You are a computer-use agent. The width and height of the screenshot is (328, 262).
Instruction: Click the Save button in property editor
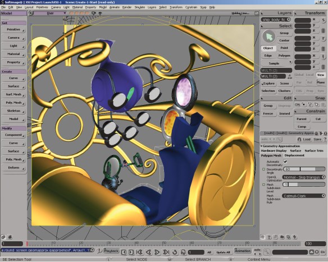317,139
